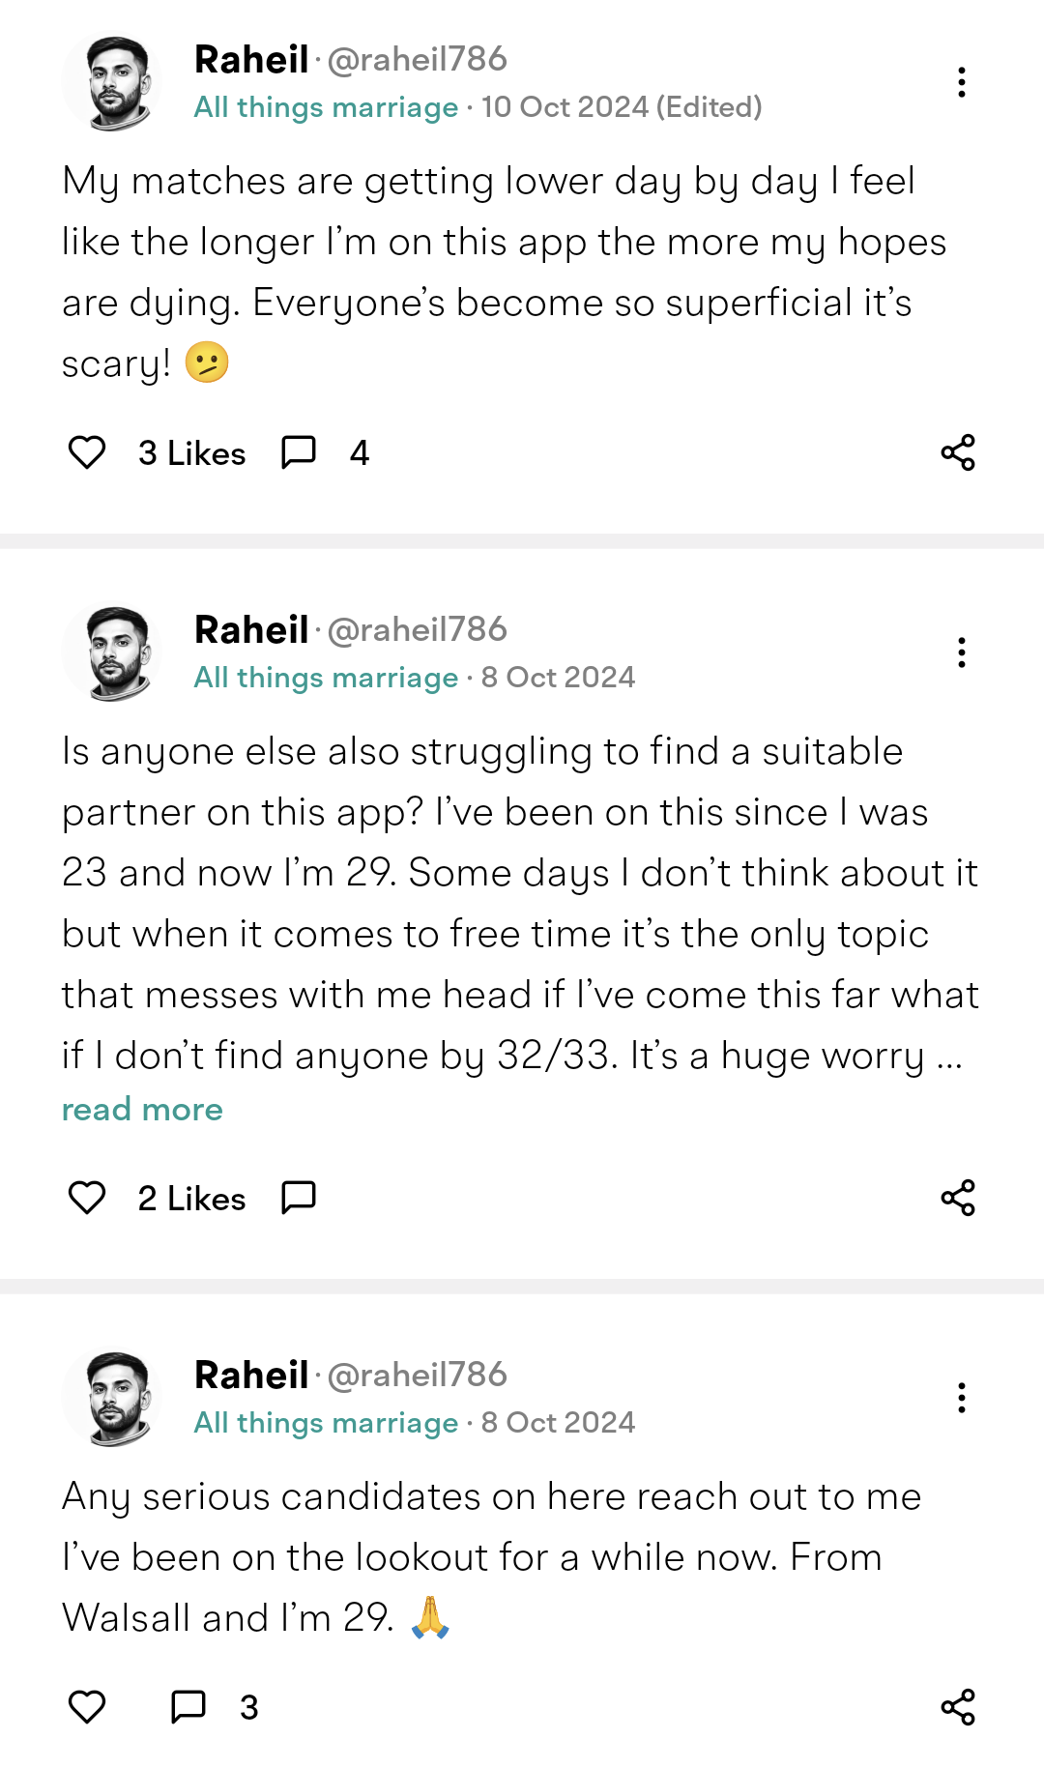The width and height of the screenshot is (1044, 1768).
Task: Share the serious candidates post
Action: pyautogui.click(x=958, y=1707)
